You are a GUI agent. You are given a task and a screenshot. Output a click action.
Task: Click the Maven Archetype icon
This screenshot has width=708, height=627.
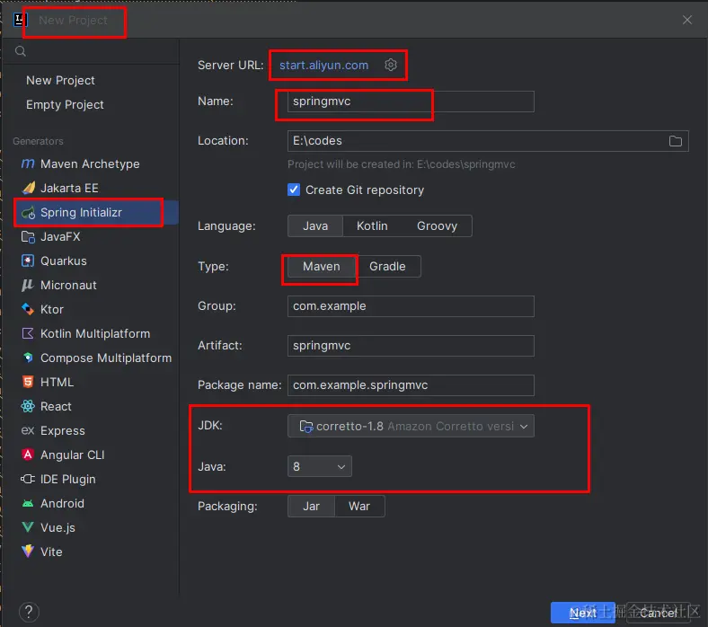[28, 163]
